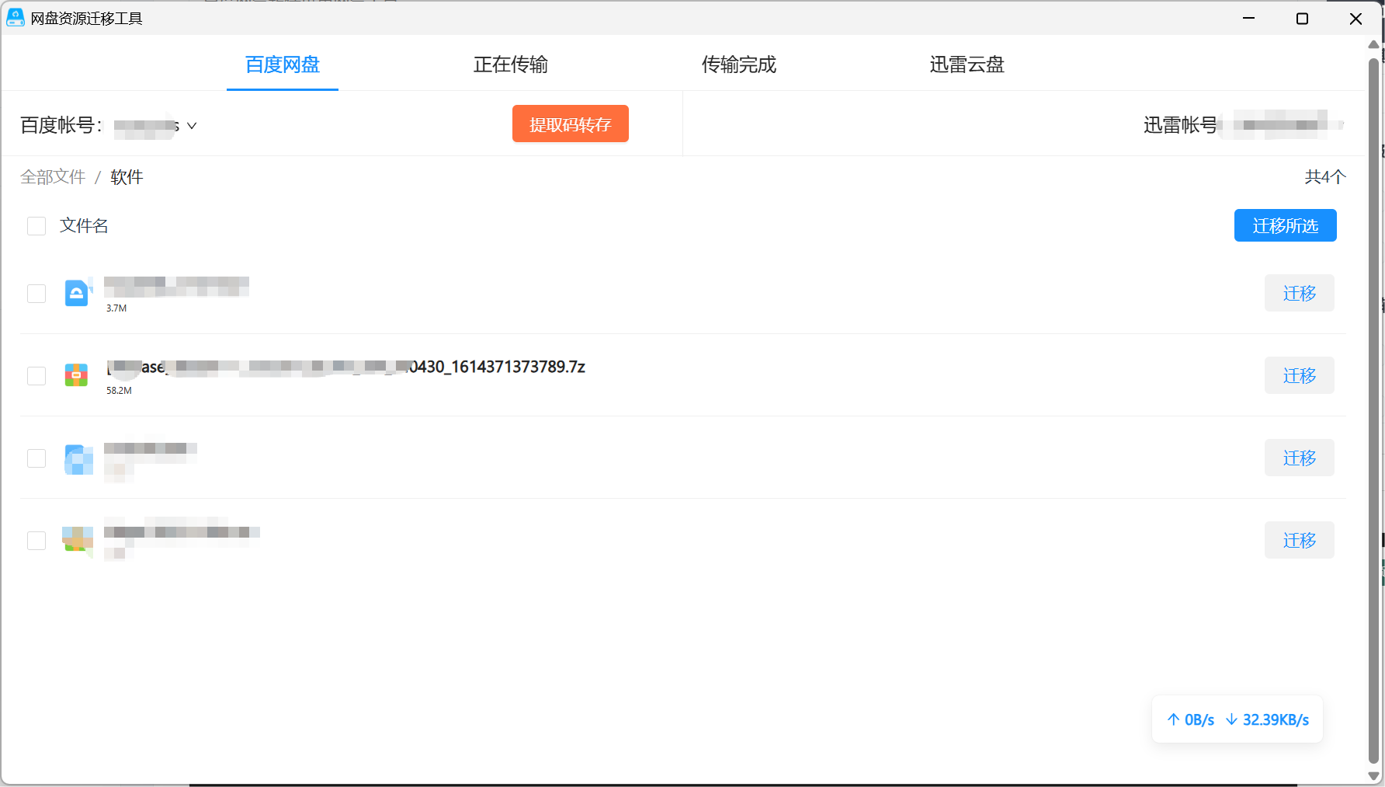Click the 迅雷帐号 label

[1180, 125]
